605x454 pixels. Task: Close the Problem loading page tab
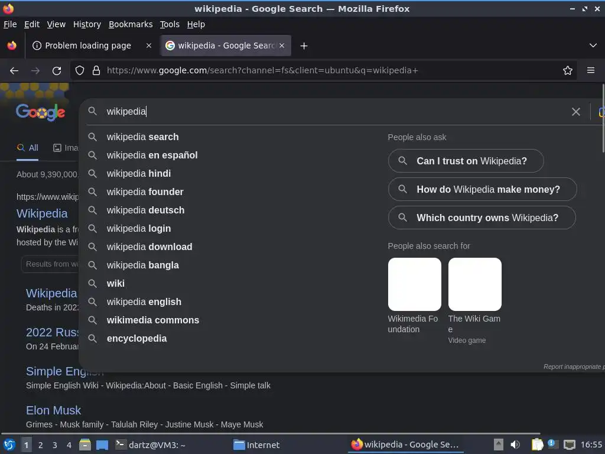149,46
